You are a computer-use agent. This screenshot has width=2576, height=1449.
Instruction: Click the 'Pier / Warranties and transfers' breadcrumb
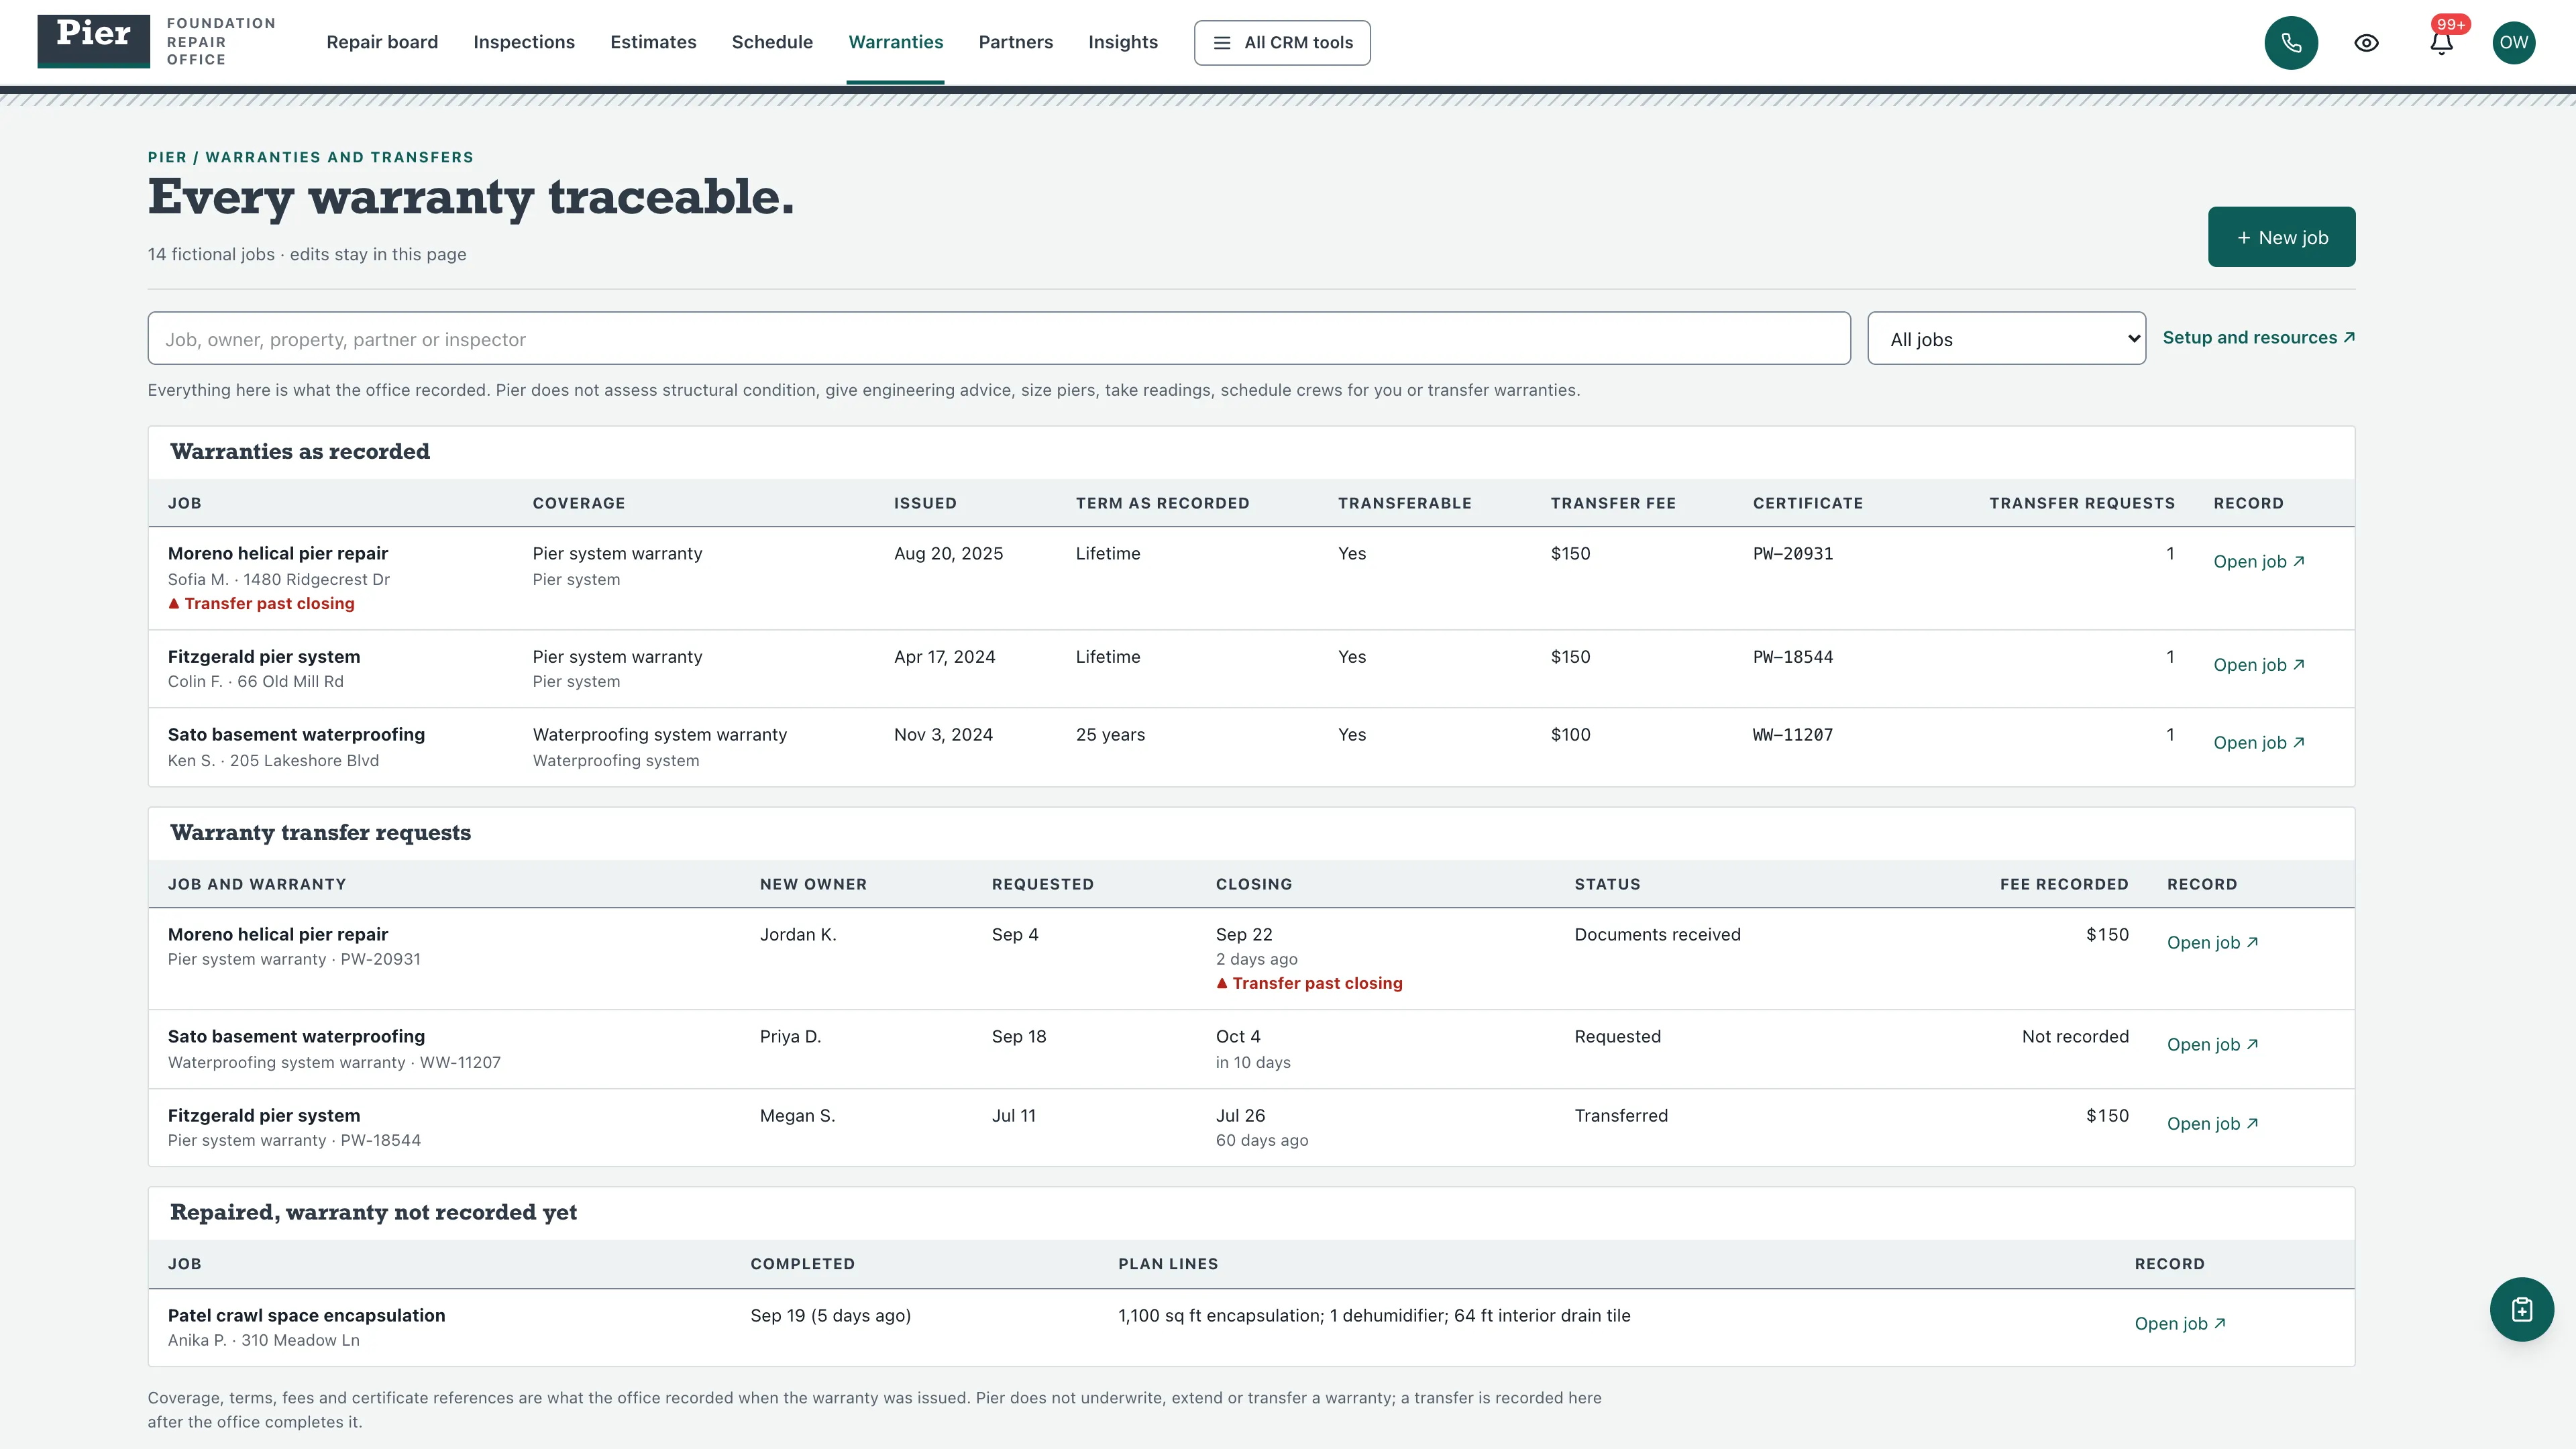[311, 157]
